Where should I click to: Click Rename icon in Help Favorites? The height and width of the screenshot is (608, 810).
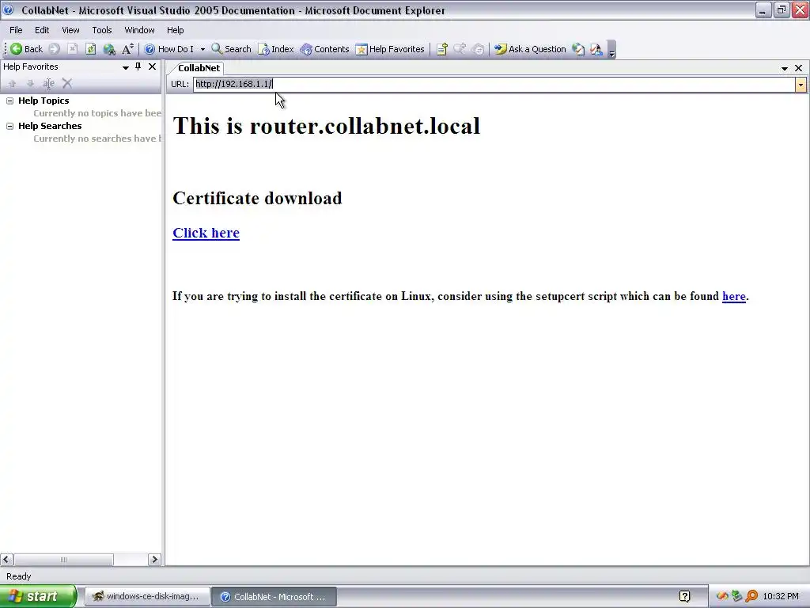point(48,83)
